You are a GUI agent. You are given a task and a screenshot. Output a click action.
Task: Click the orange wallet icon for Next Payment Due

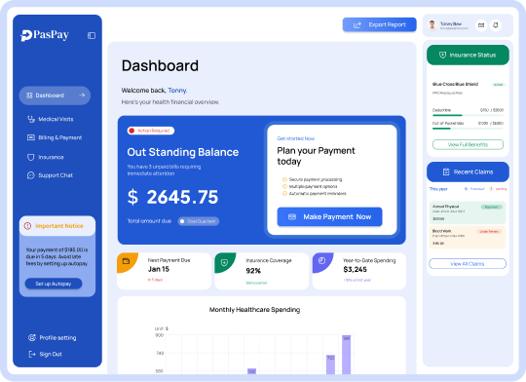pos(126,261)
